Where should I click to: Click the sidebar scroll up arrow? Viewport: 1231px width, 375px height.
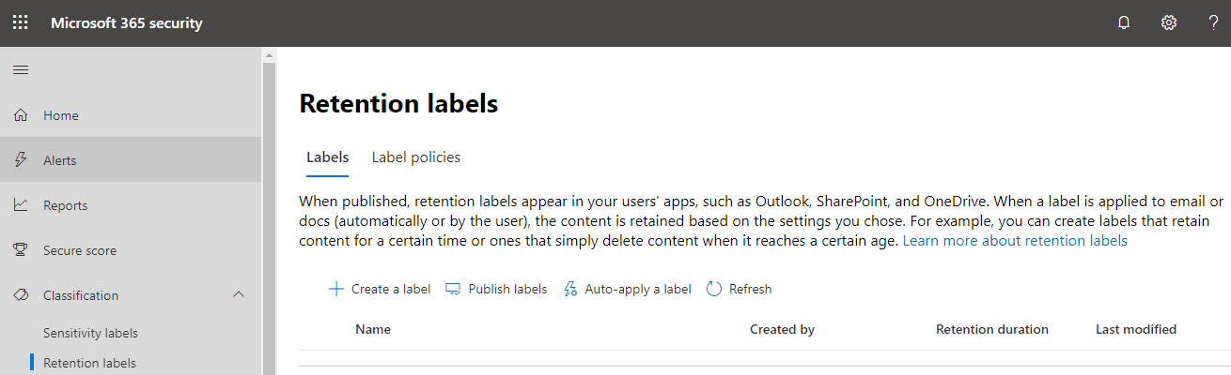[x=269, y=55]
